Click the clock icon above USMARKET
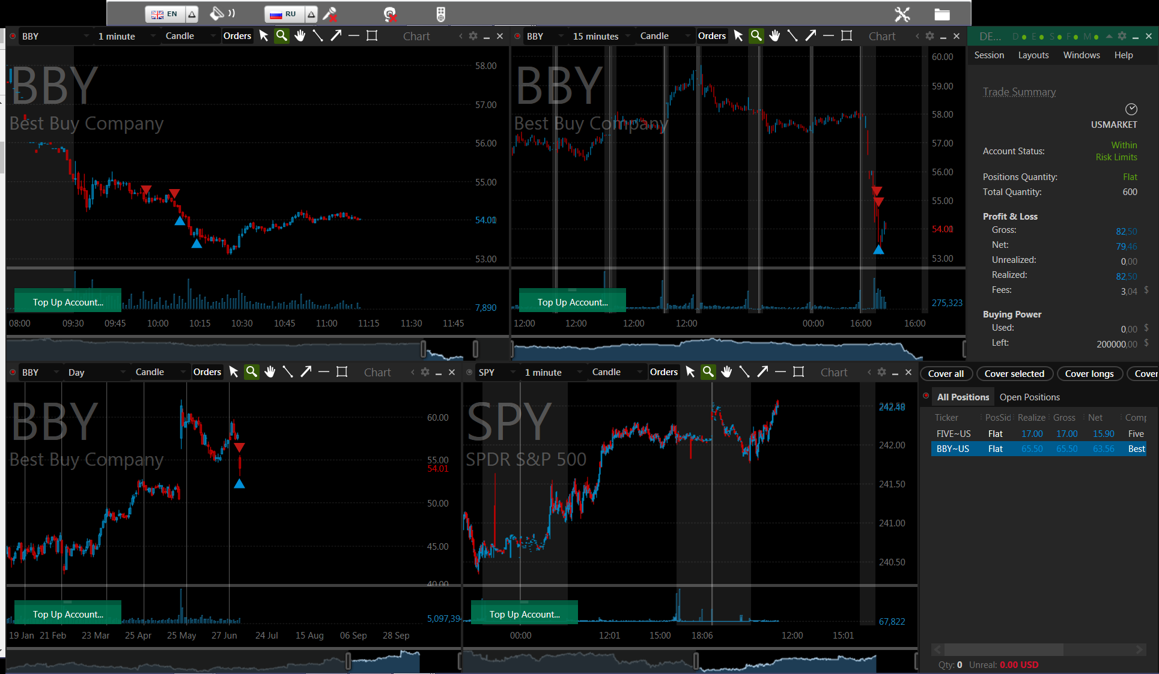 1131,109
